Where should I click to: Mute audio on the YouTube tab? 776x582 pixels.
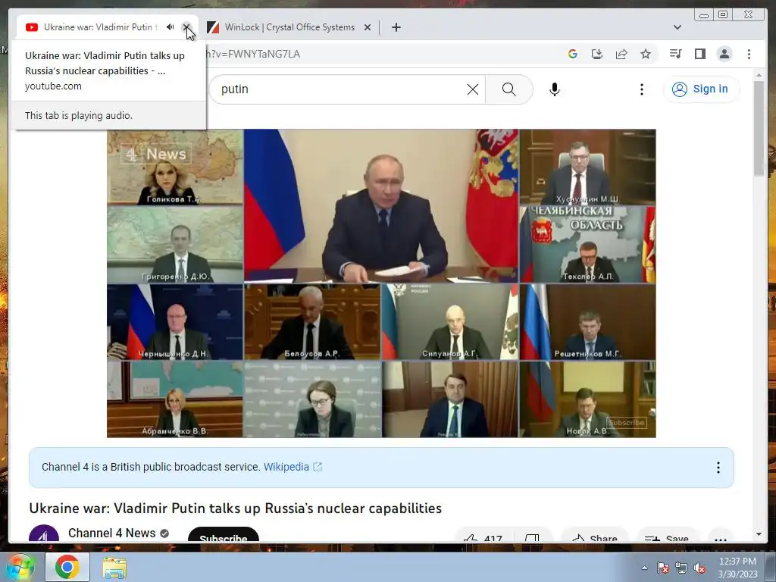pos(171,27)
